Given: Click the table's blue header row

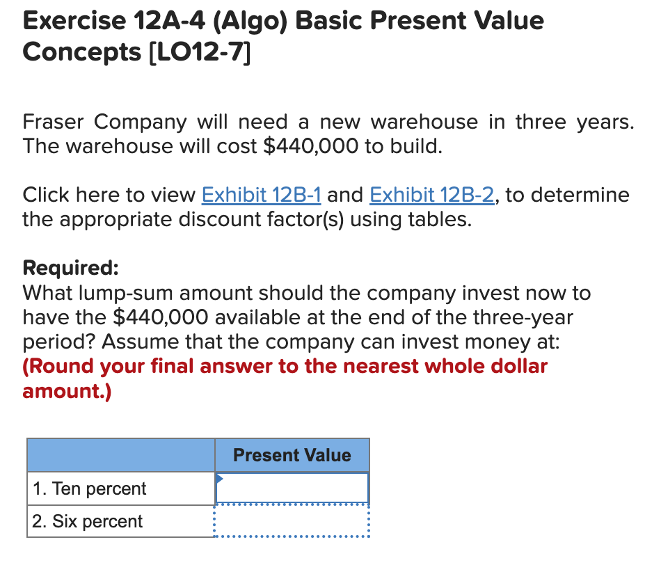Looking at the screenshot, I should pyautogui.click(x=118, y=455).
